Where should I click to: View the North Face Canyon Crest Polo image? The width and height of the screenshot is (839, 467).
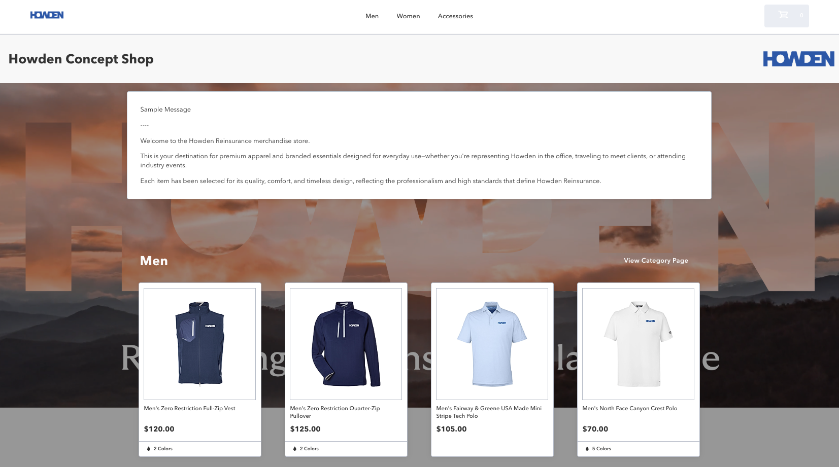(x=639, y=344)
